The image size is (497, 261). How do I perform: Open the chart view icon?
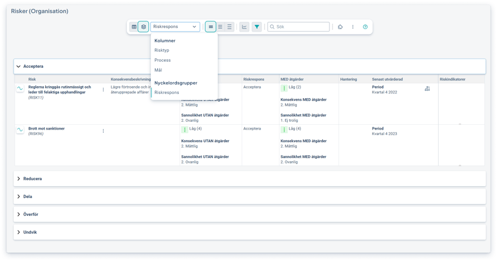click(x=244, y=27)
